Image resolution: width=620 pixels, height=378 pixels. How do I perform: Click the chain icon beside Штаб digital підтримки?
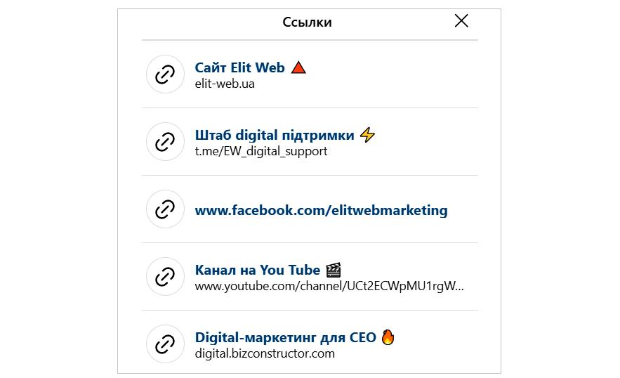pos(165,142)
